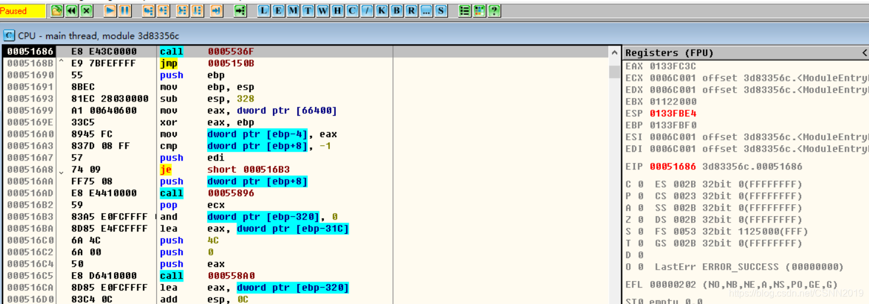
Task: Open help with question mark icon
Action: [494, 11]
